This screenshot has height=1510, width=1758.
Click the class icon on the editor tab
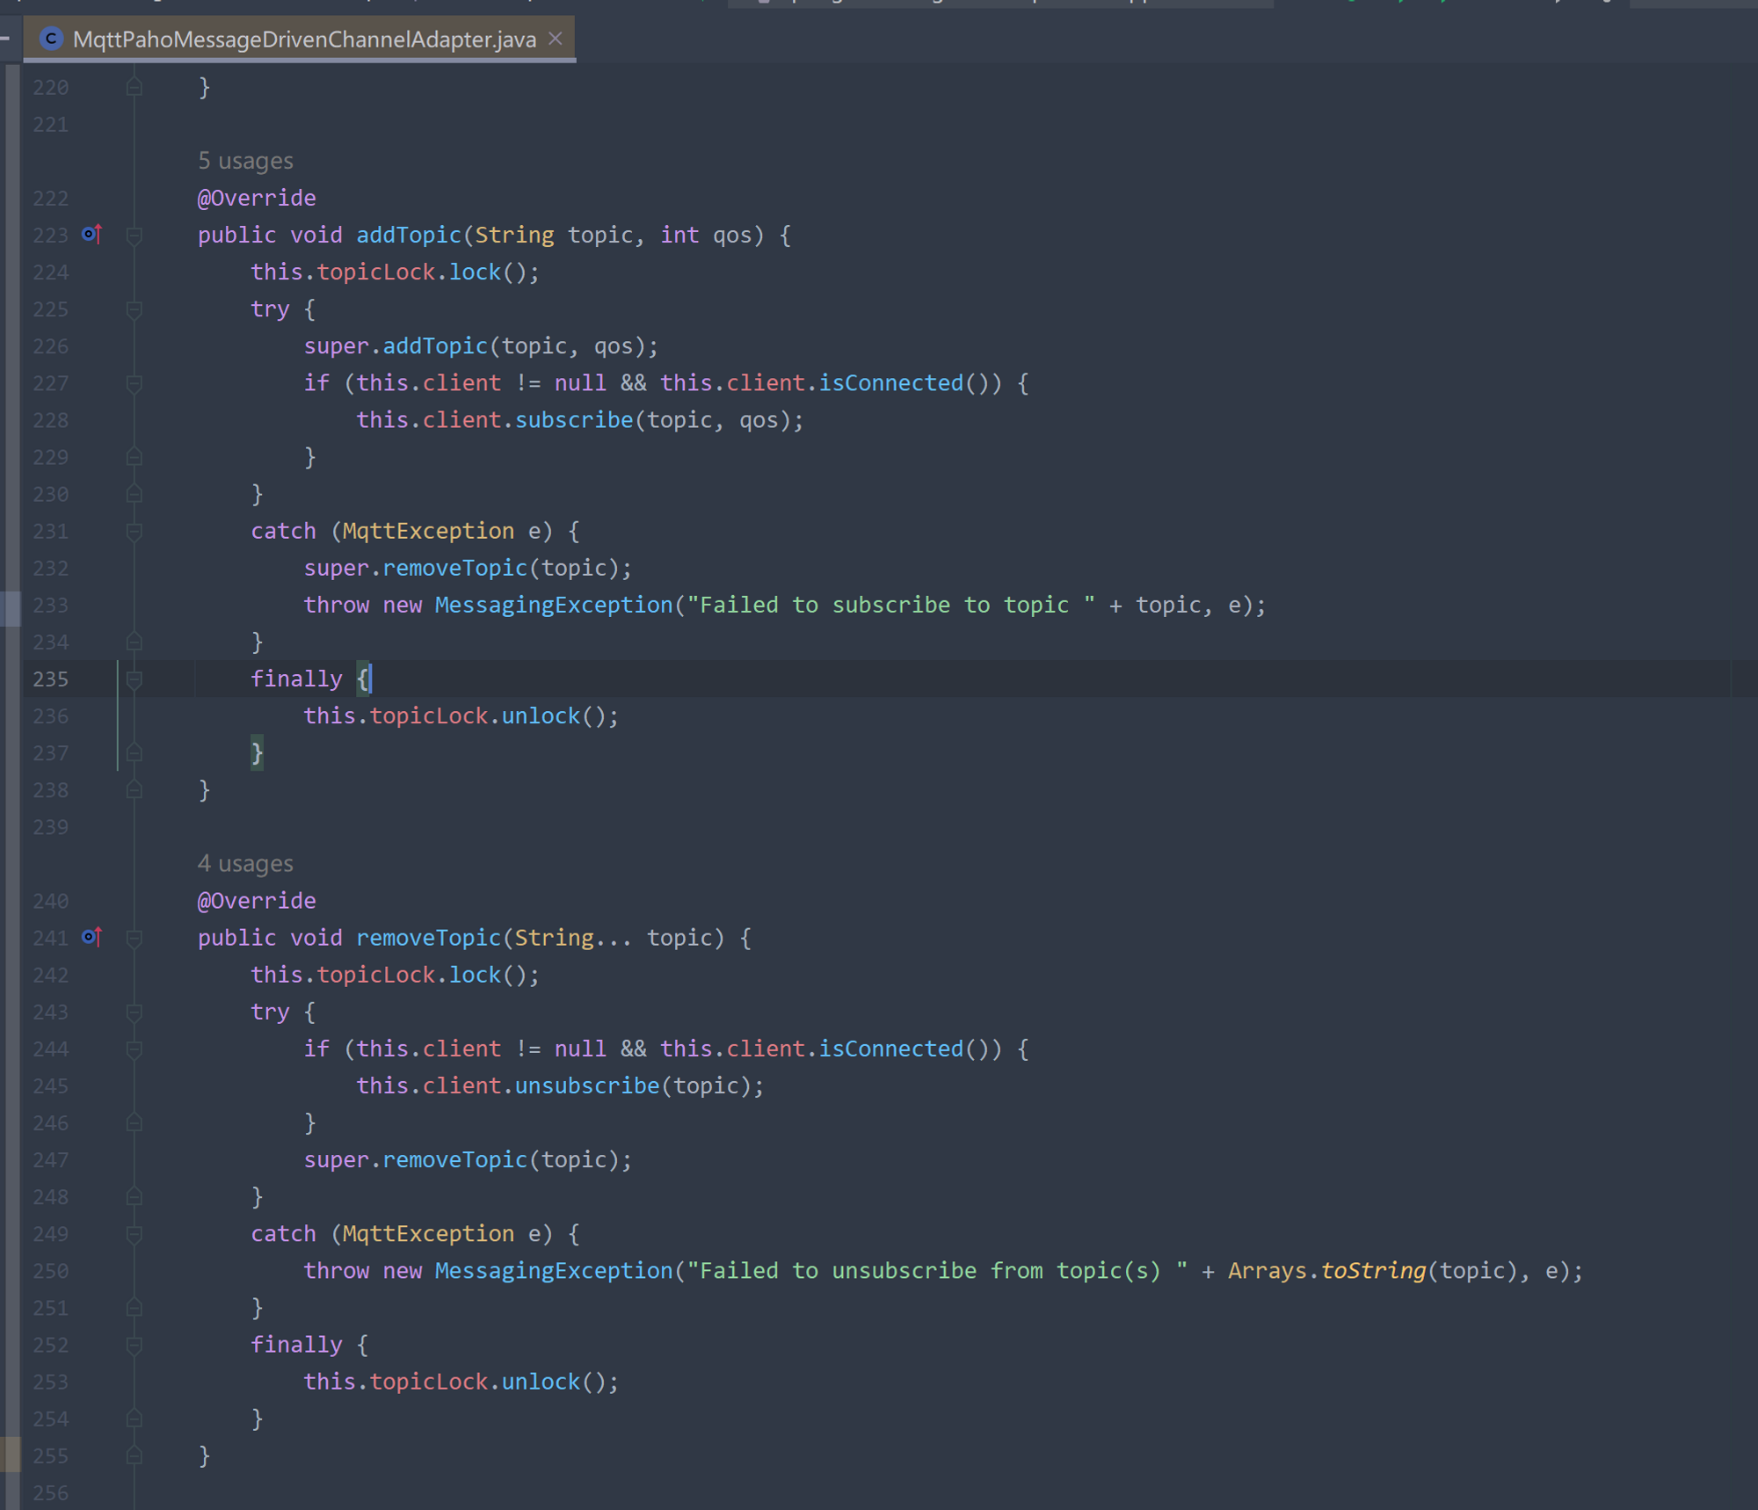click(x=52, y=39)
